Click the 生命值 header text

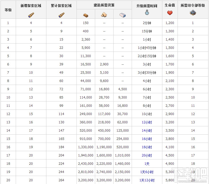click(x=170, y=5)
